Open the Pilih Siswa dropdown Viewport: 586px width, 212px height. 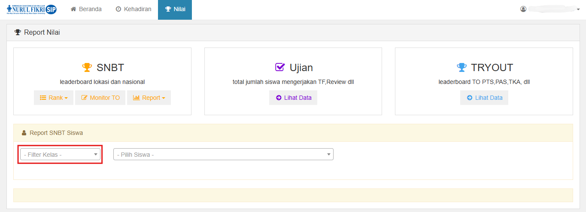223,155
